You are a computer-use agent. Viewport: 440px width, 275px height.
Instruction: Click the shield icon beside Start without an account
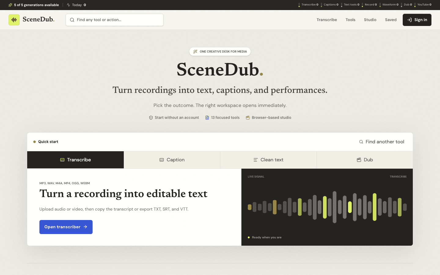pyautogui.click(x=151, y=118)
